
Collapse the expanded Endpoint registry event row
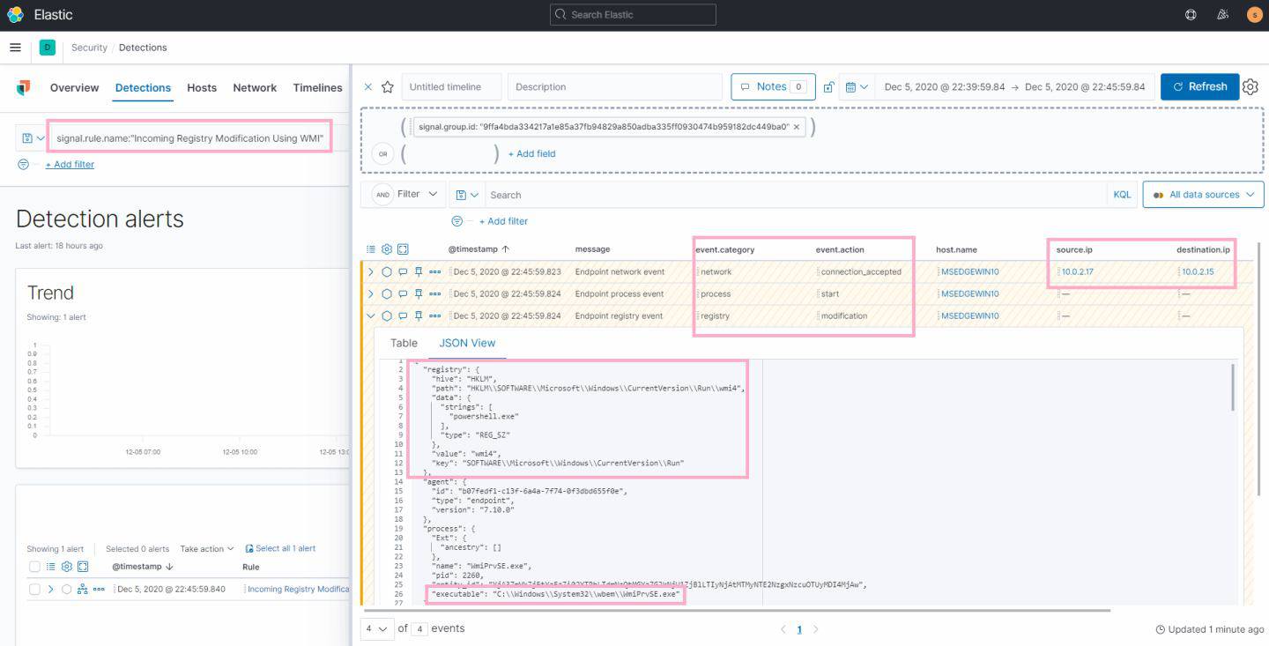tap(371, 316)
